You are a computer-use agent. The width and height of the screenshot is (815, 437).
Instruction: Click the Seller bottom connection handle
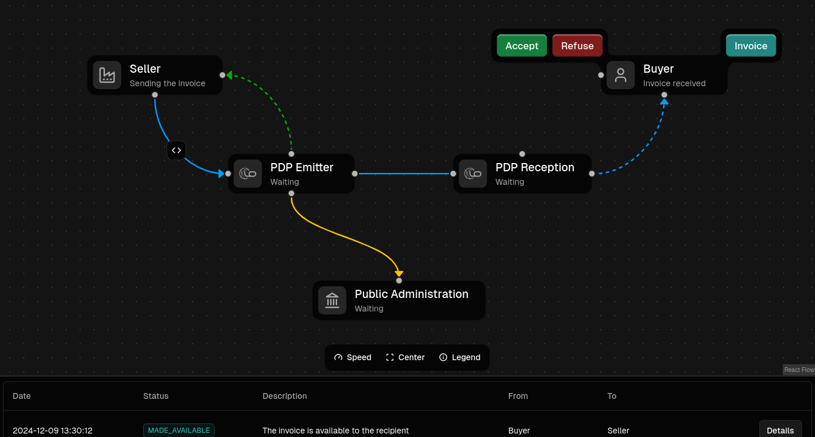point(155,95)
